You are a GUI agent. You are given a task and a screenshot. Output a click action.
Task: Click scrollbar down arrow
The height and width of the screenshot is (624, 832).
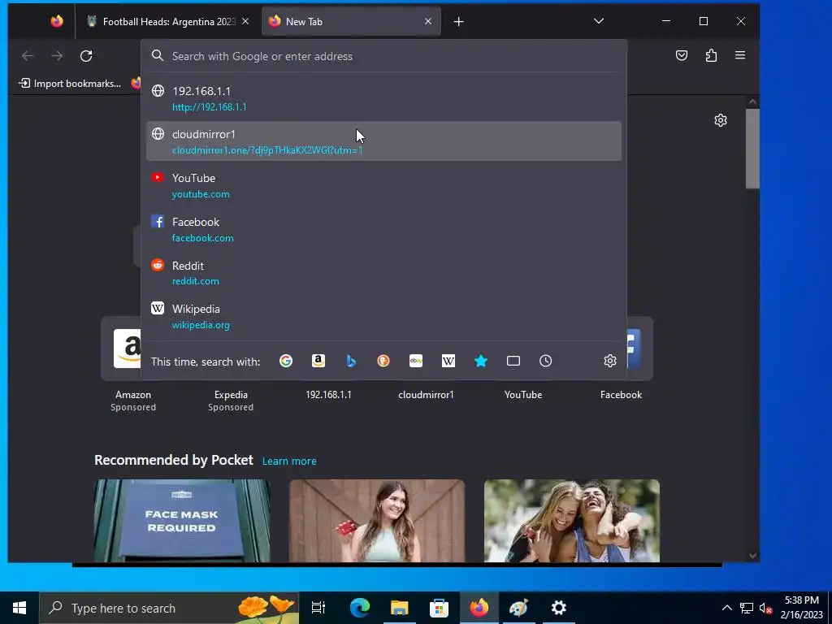(752, 556)
